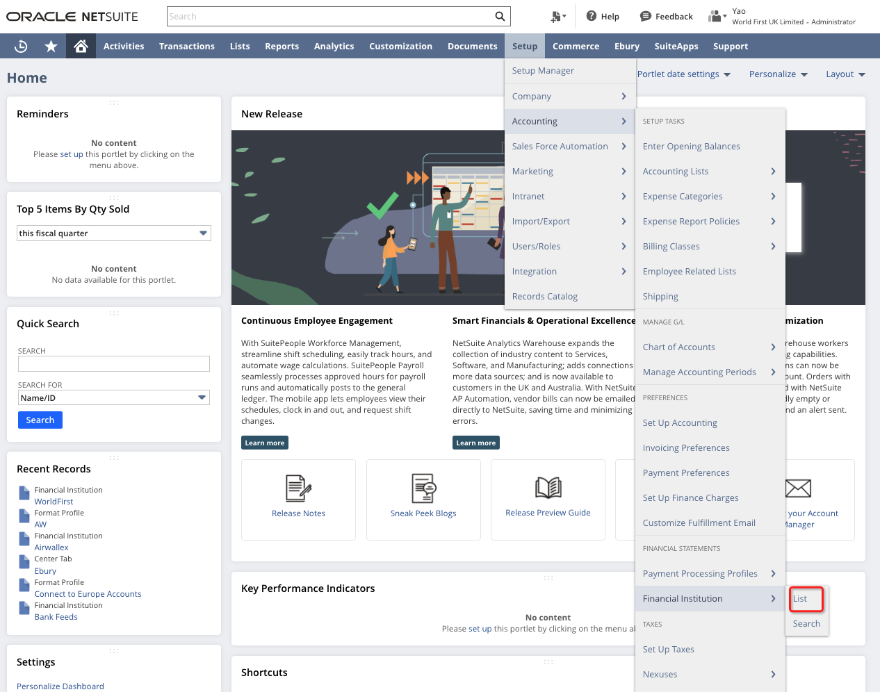Screen dimensions: 880x692
Task: Open the WorldFirst recent record link
Action: pyautogui.click(x=54, y=502)
